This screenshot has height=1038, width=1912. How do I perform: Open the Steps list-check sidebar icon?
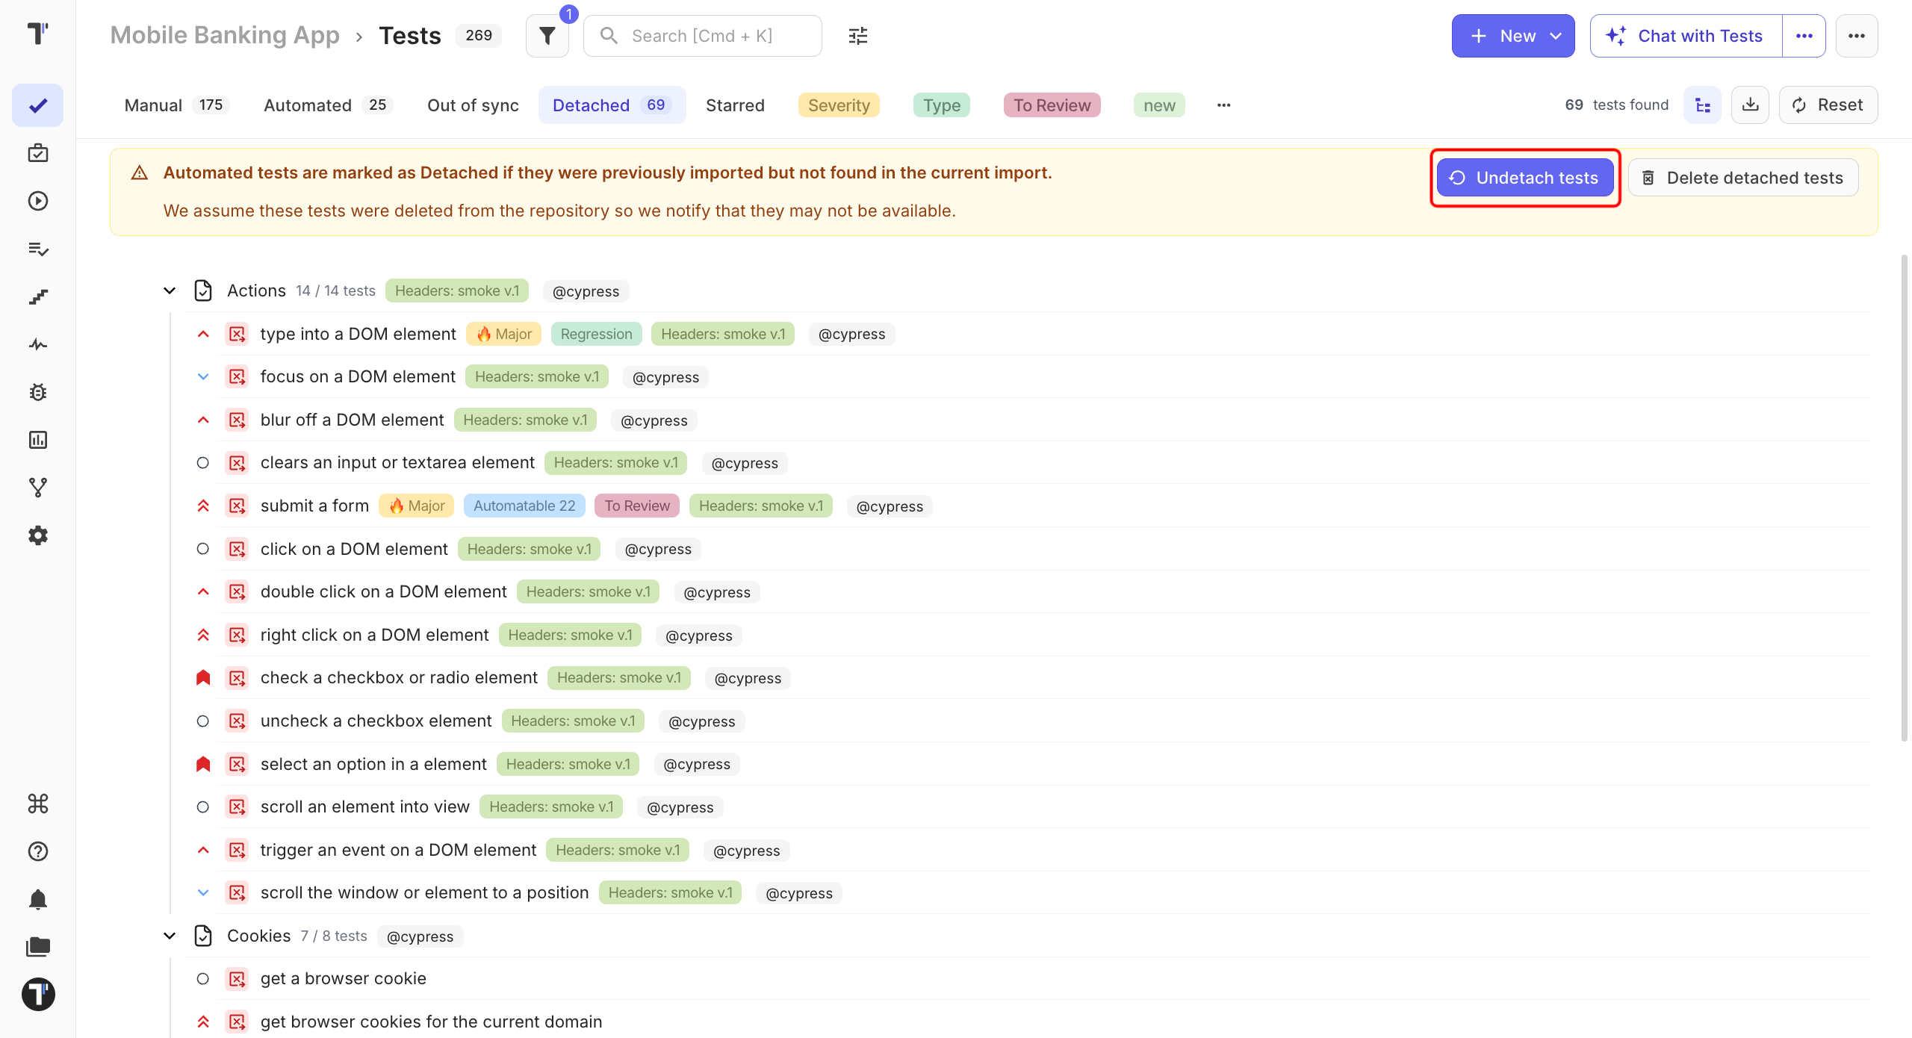[38, 249]
